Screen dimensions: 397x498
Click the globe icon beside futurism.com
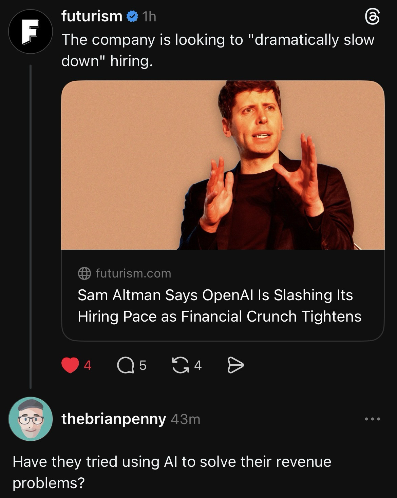84,273
